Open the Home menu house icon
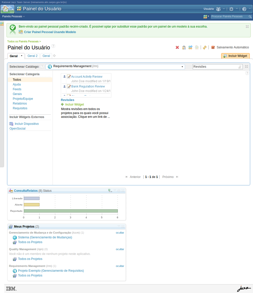 coord(6,9)
